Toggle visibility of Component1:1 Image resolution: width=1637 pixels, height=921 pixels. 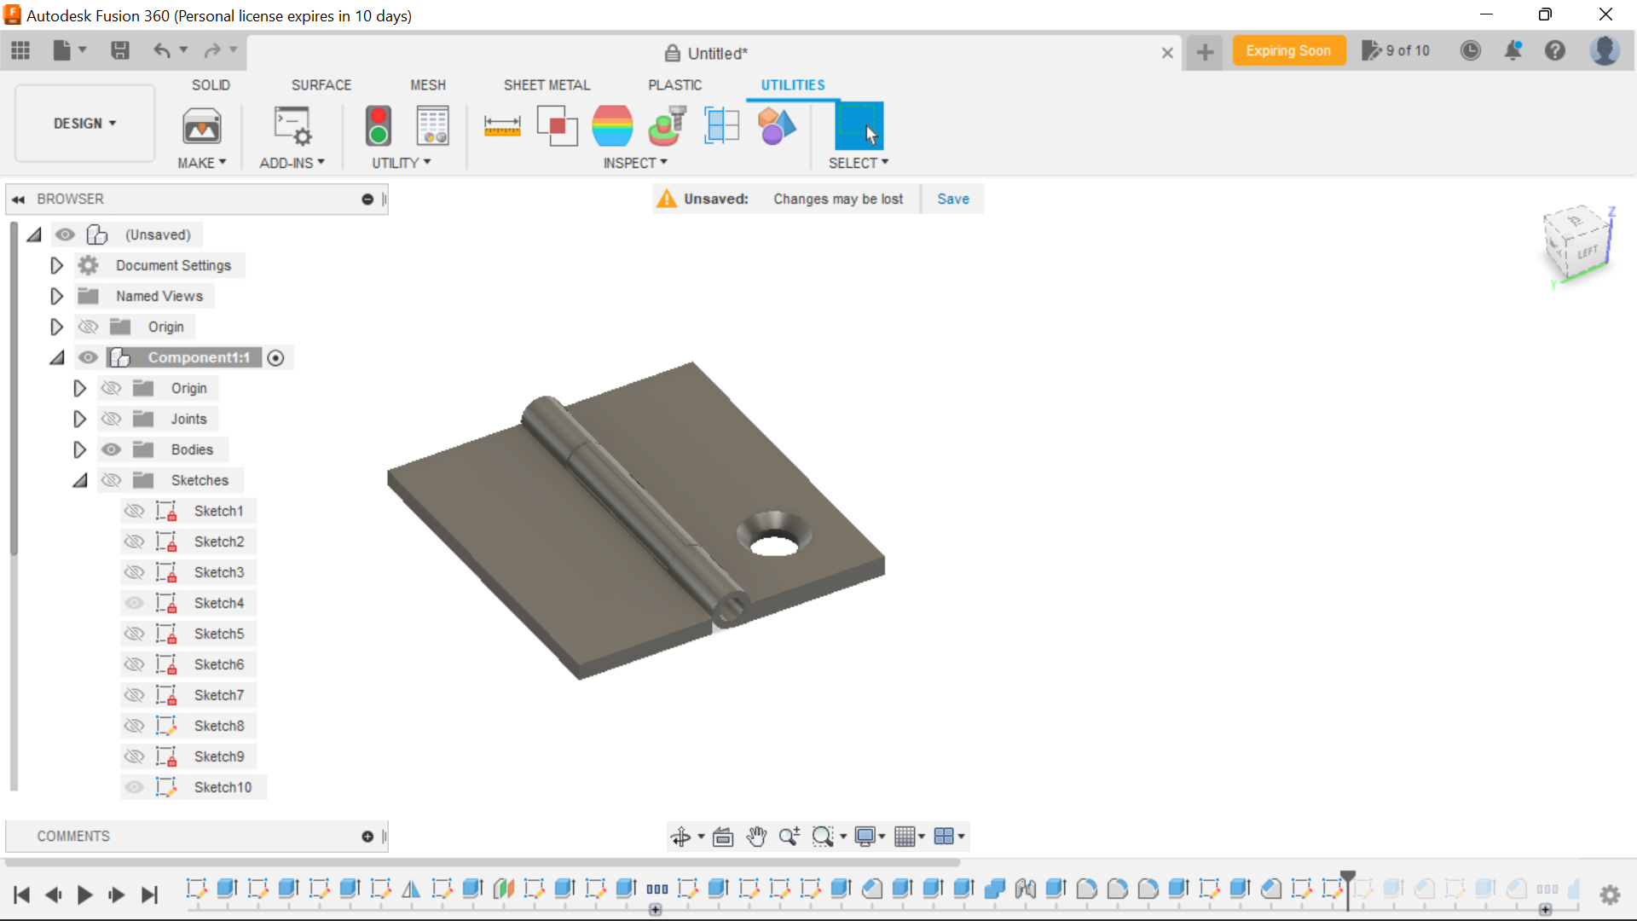pos(88,357)
